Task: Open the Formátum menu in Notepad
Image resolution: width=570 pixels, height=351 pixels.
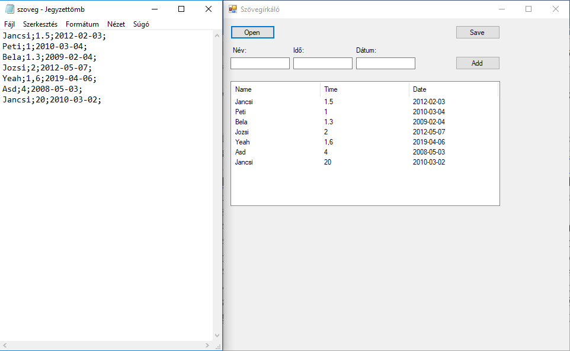Action: [x=82, y=24]
